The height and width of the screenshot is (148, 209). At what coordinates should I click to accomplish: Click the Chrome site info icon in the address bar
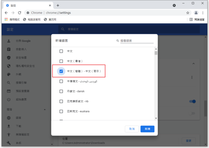(28, 13)
